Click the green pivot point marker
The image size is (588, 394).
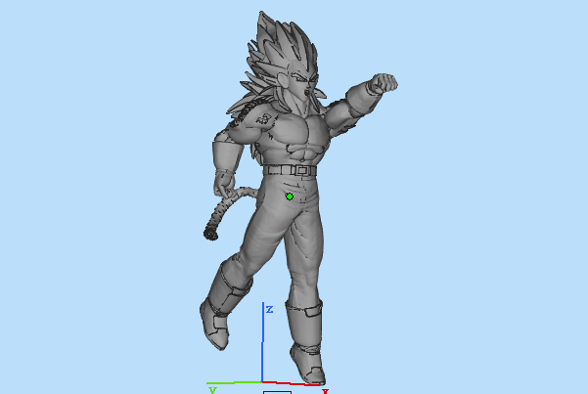(x=290, y=197)
